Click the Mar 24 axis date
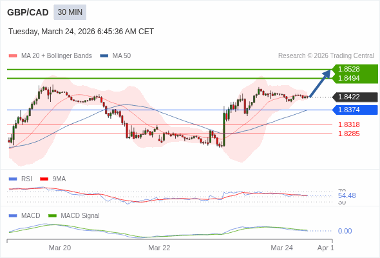The image size is (380, 258). point(281,248)
